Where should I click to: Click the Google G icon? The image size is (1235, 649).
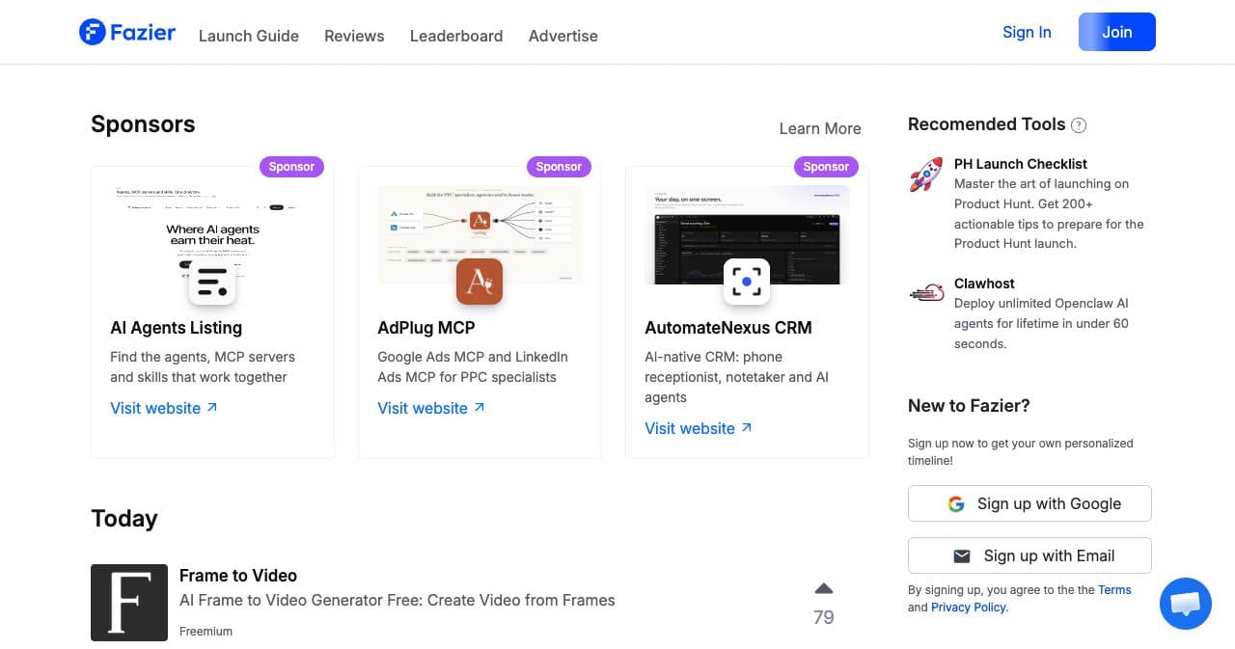pyautogui.click(x=956, y=503)
